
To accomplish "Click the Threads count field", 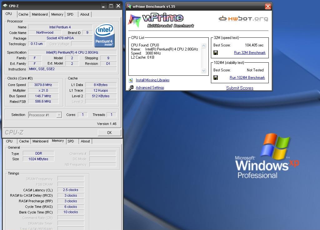I will [x=112, y=115].
